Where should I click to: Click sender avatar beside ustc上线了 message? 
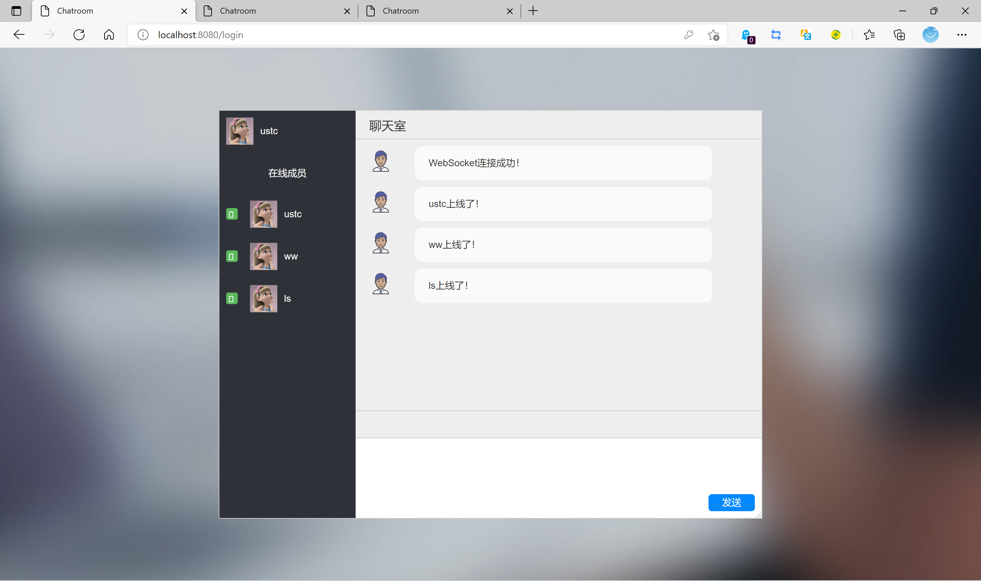coord(380,202)
